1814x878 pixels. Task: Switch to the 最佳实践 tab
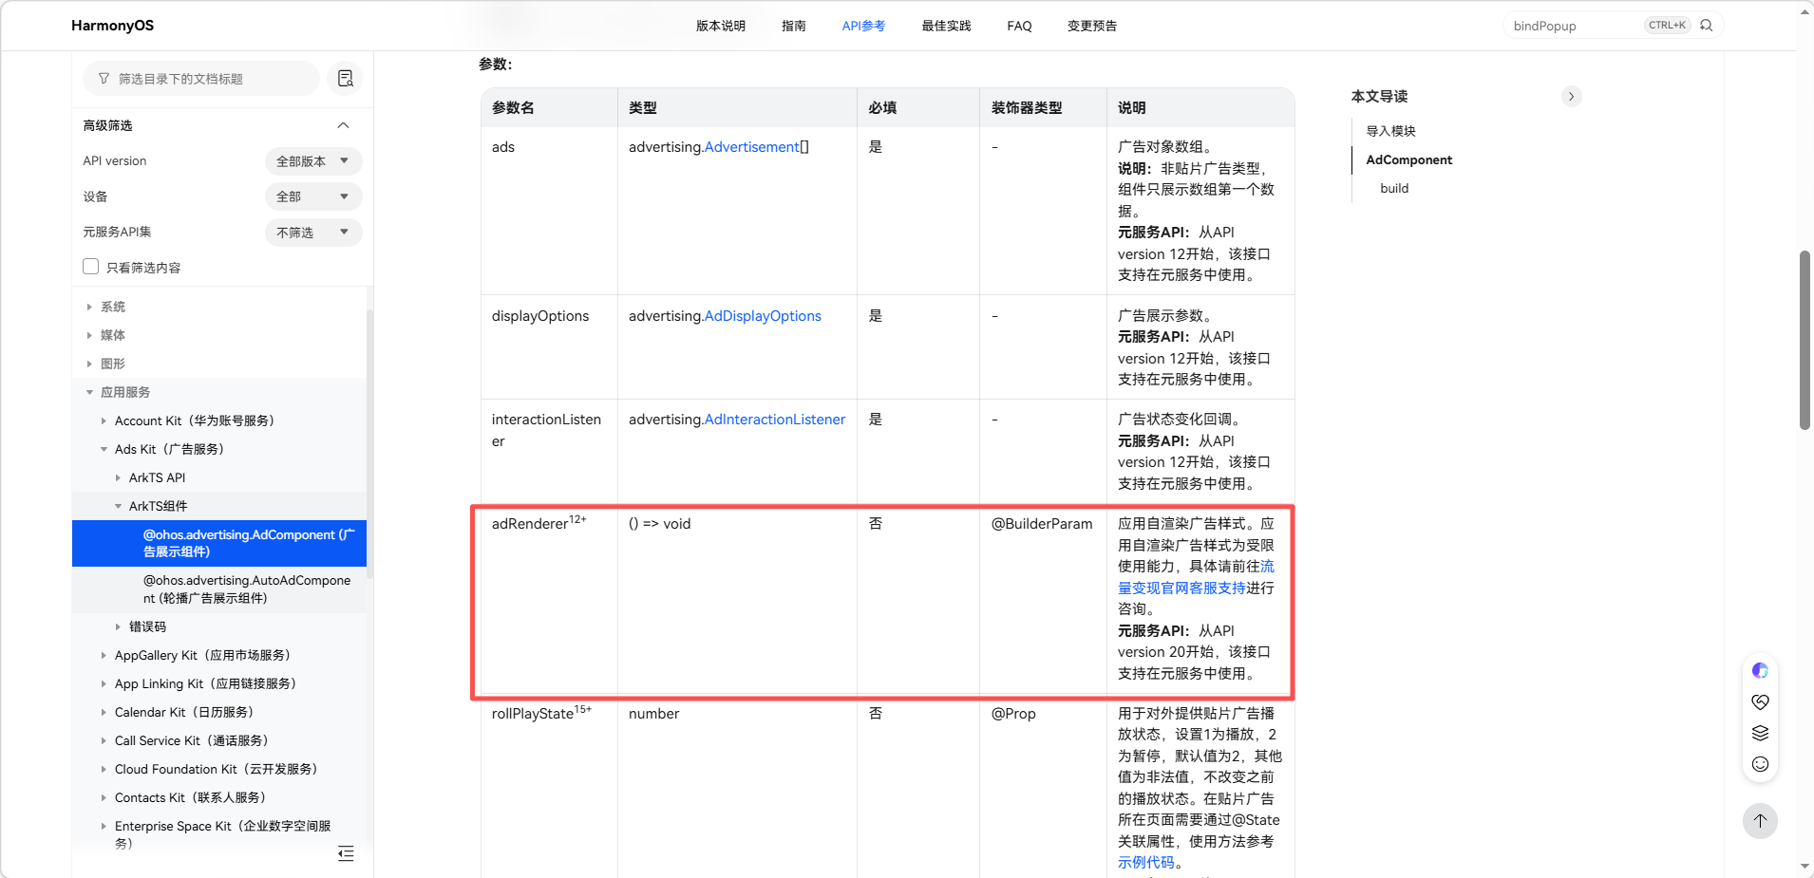(946, 26)
